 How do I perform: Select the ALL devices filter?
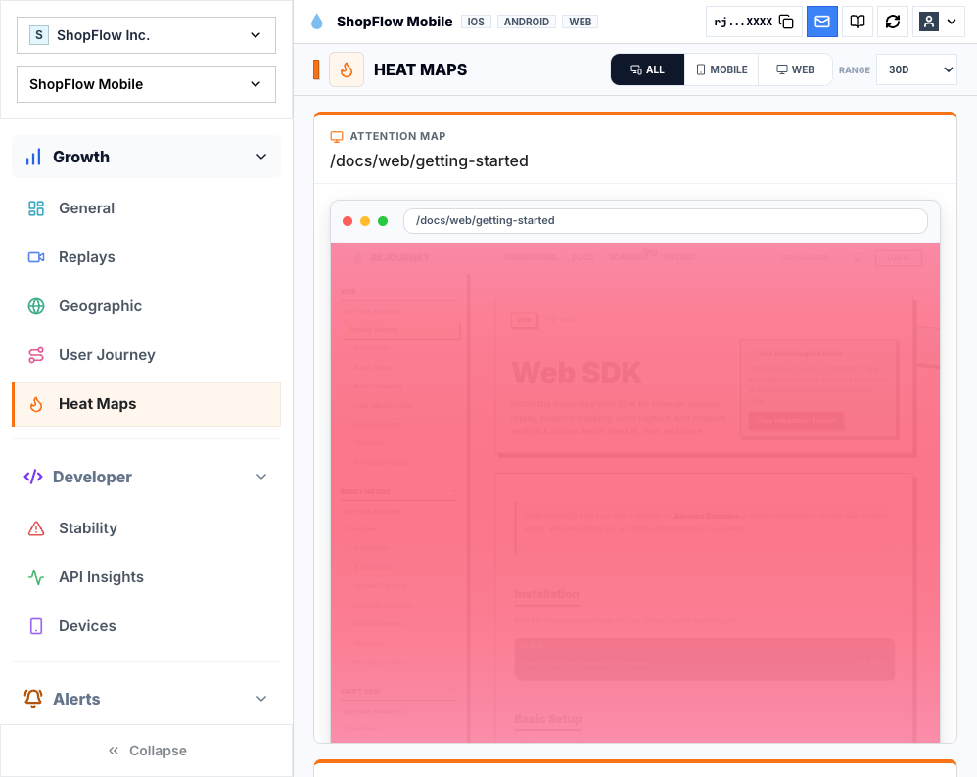click(647, 69)
